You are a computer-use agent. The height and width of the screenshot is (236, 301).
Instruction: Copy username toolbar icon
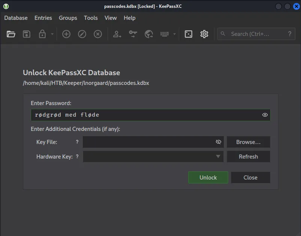point(117,34)
